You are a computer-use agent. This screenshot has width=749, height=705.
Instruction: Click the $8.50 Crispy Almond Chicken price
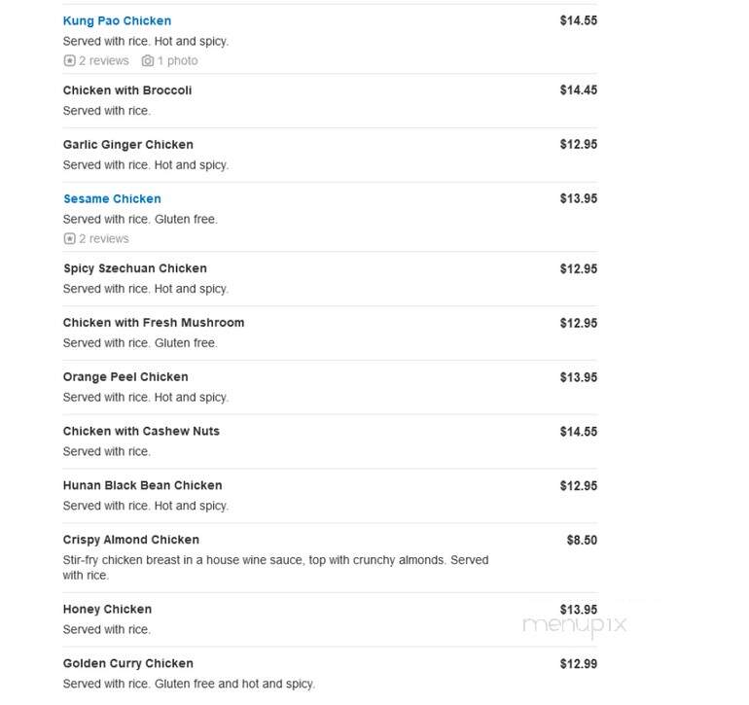click(582, 541)
